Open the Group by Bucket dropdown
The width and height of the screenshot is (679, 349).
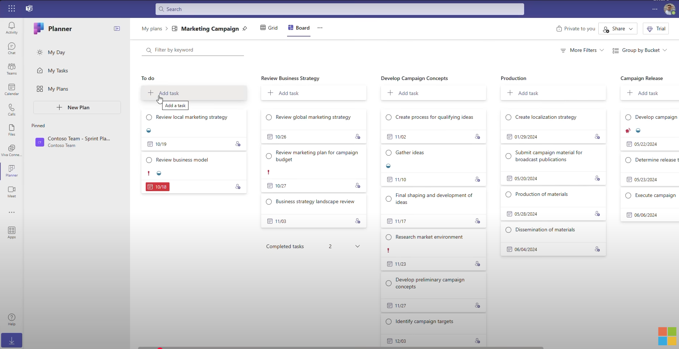tap(640, 50)
